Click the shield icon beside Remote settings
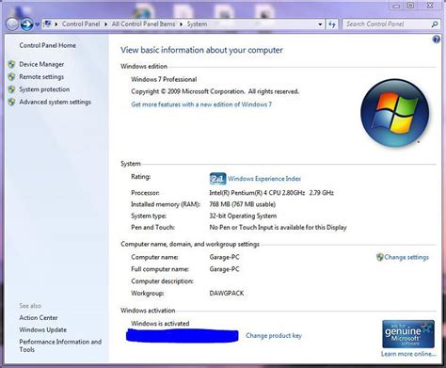The image size is (446, 368). (11, 77)
